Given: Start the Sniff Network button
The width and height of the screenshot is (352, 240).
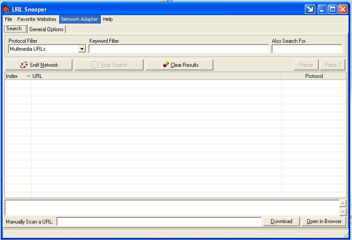Looking at the screenshot, I should (39, 65).
